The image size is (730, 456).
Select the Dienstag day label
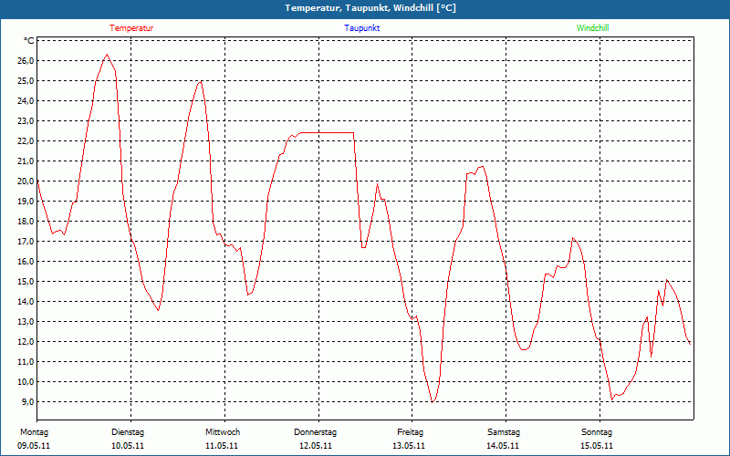pyautogui.click(x=128, y=432)
